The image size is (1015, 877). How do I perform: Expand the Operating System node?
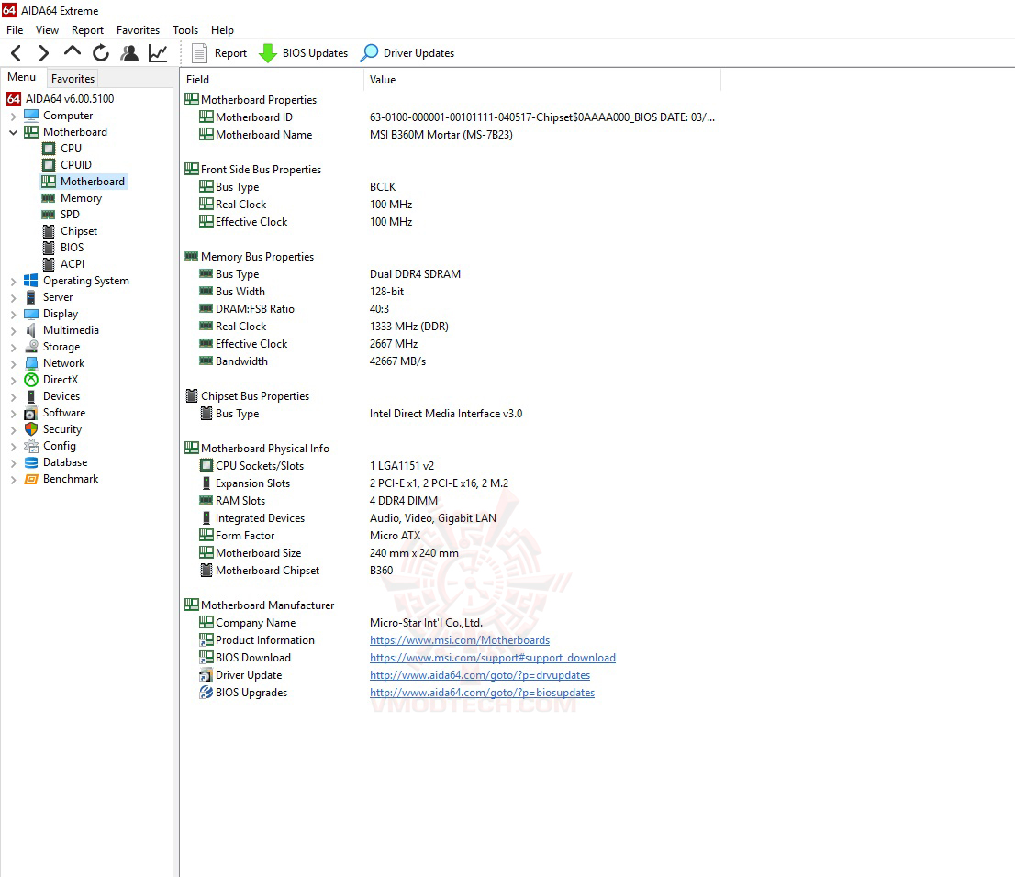pos(13,281)
